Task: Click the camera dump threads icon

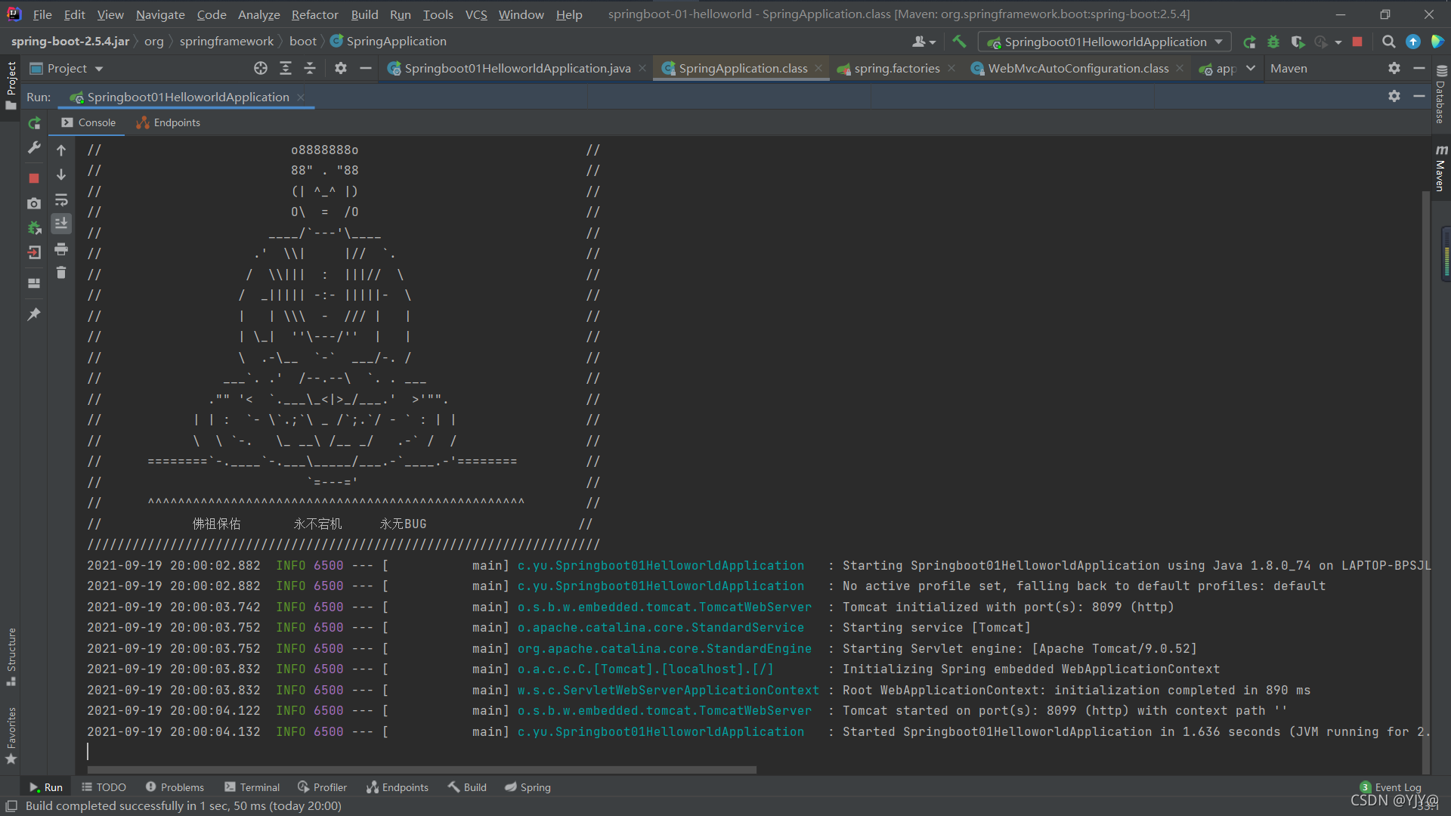Action: 34,203
